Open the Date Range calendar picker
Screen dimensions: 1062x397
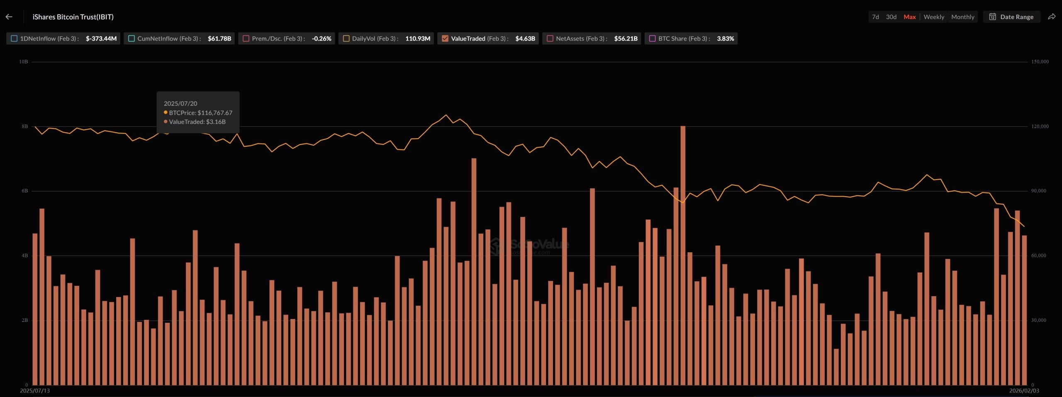(x=1011, y=17)
